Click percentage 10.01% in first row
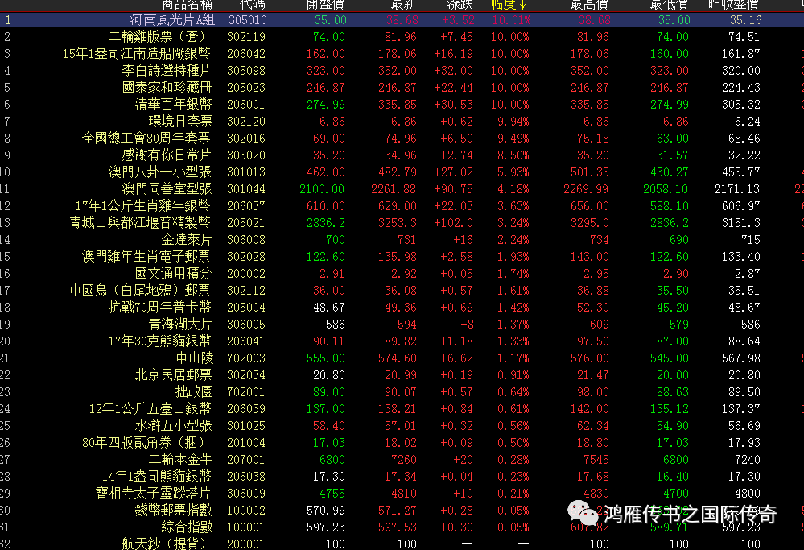 [x=512, y=20]
